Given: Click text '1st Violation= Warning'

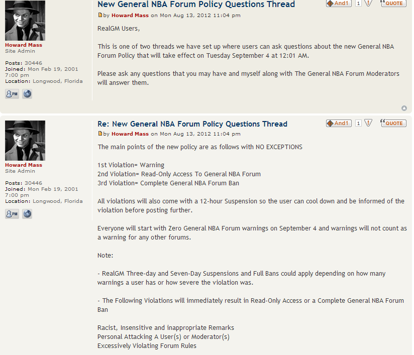Looking at the screenshot, I should pos(131,165).
